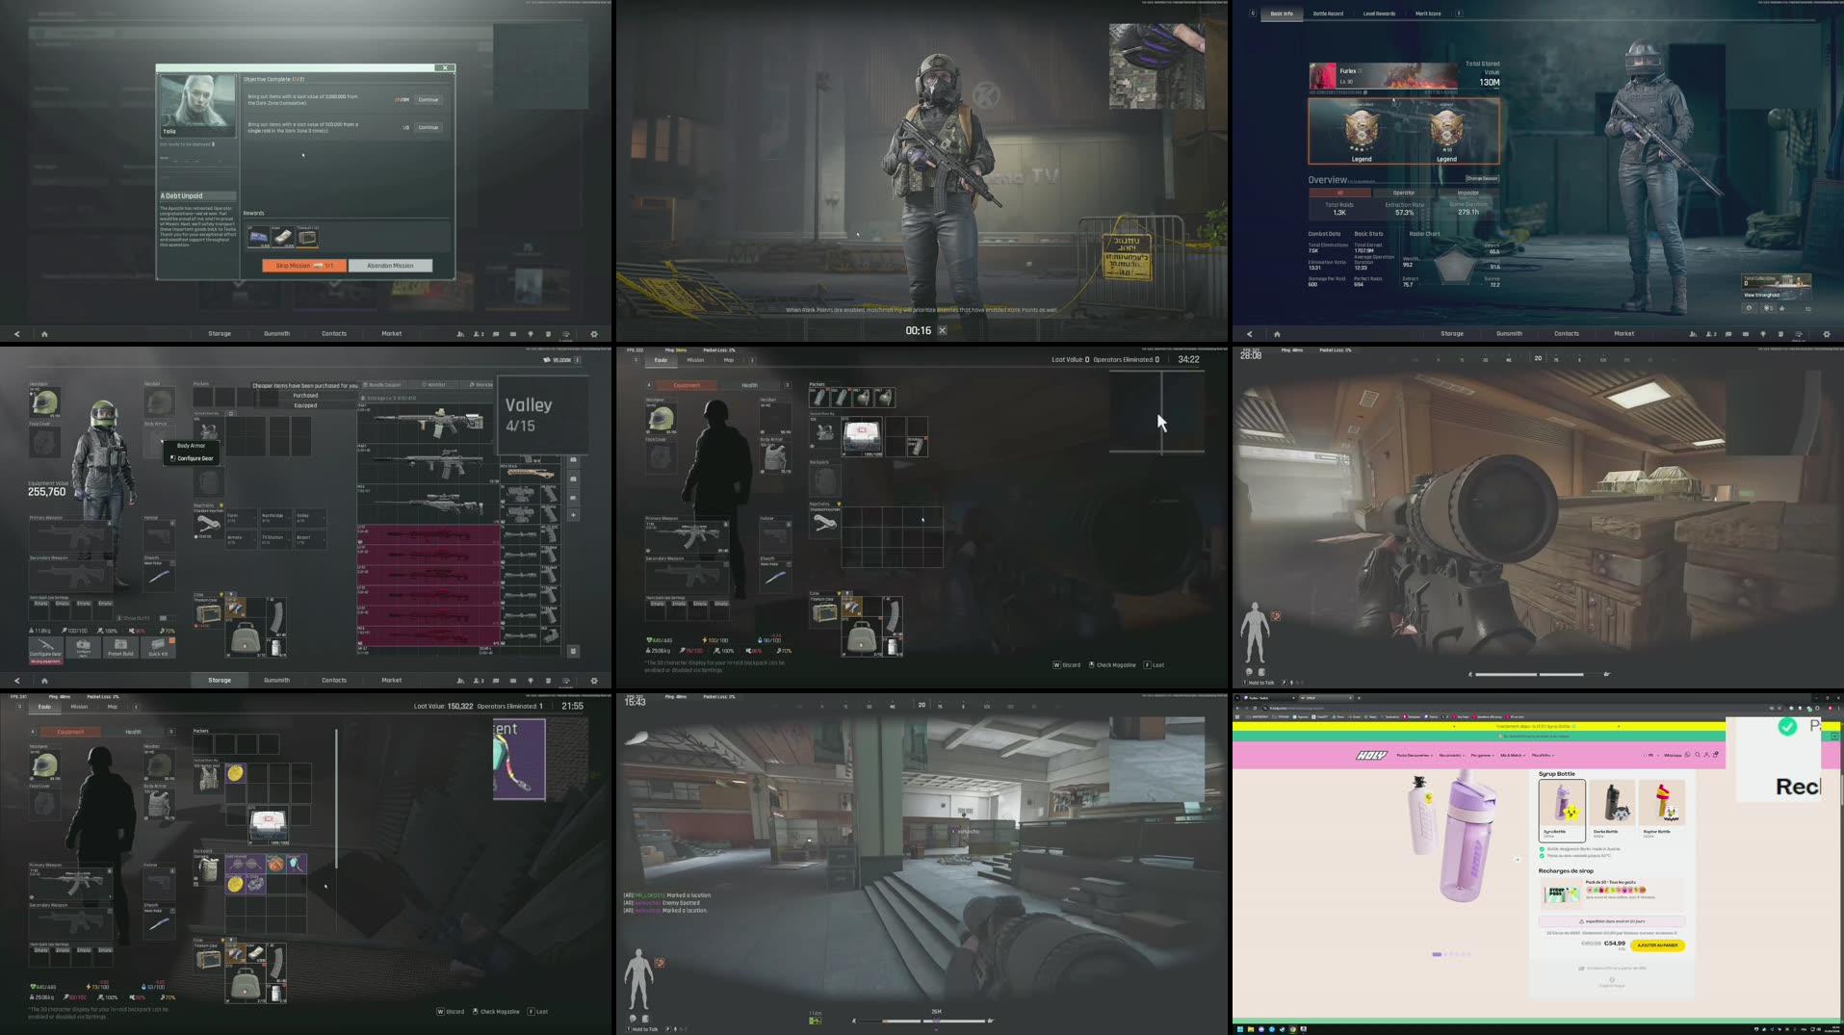This screenshot has width=1844, height=1035.
Task: Click Check Magazine in the 34:22 raid inventory
Action: (1113, 665)
